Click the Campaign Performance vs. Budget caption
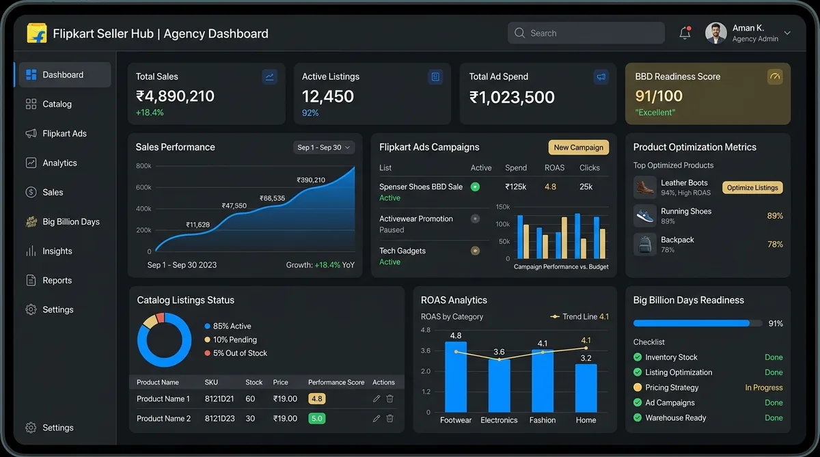Screen dimensions: 820x457 pyautogui.click(x=561, y=267)
